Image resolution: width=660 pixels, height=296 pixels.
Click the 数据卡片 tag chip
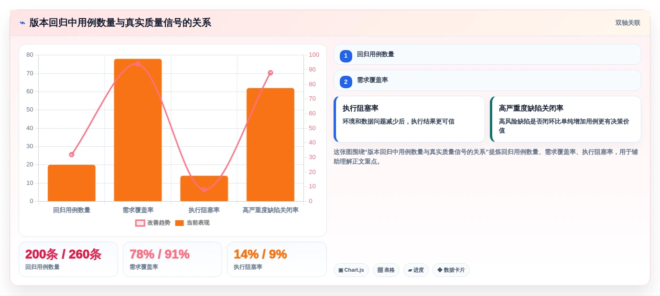point(451,270)
